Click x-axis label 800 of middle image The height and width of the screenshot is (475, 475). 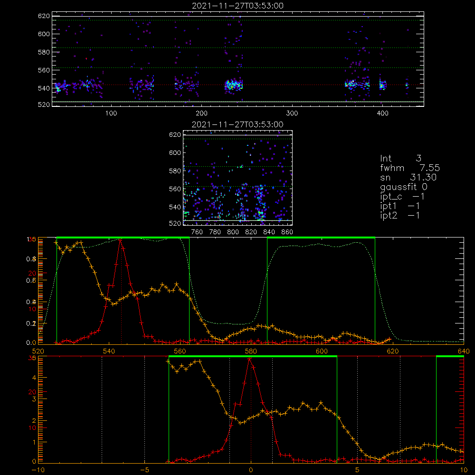(233, 232)
